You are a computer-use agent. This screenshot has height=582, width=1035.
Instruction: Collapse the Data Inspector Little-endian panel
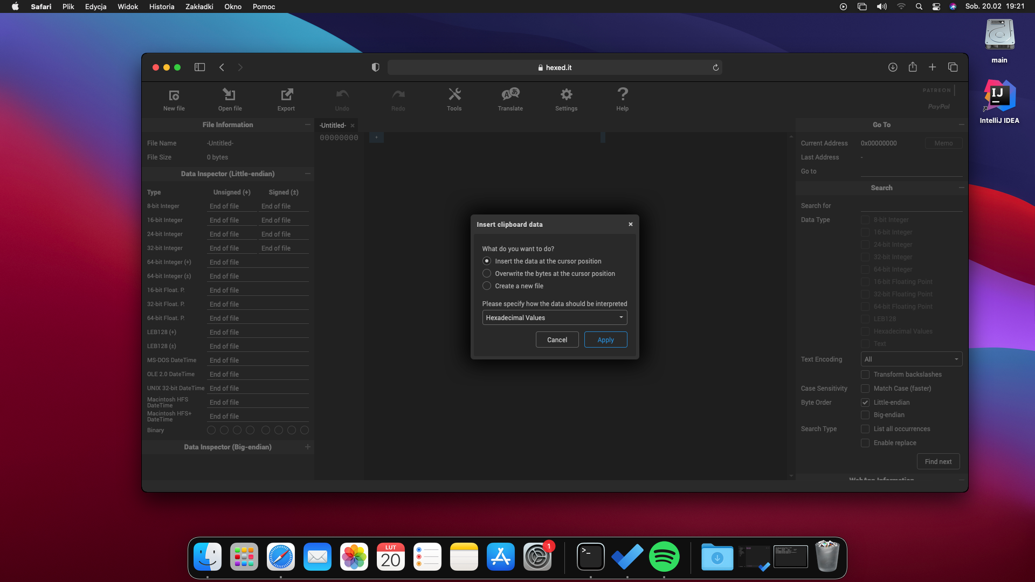tap(307, 174)
